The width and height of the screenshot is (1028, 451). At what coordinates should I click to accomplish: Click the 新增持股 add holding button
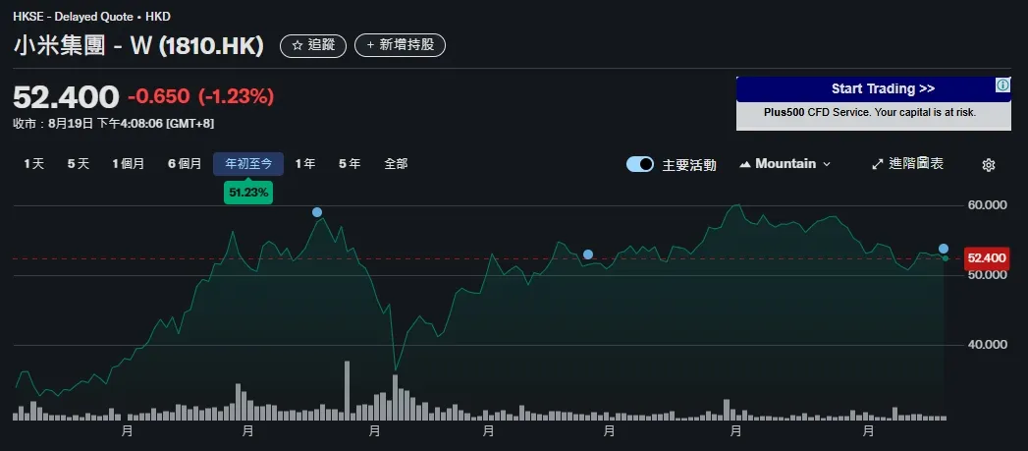pyautogui.click(x=400, y=45)
